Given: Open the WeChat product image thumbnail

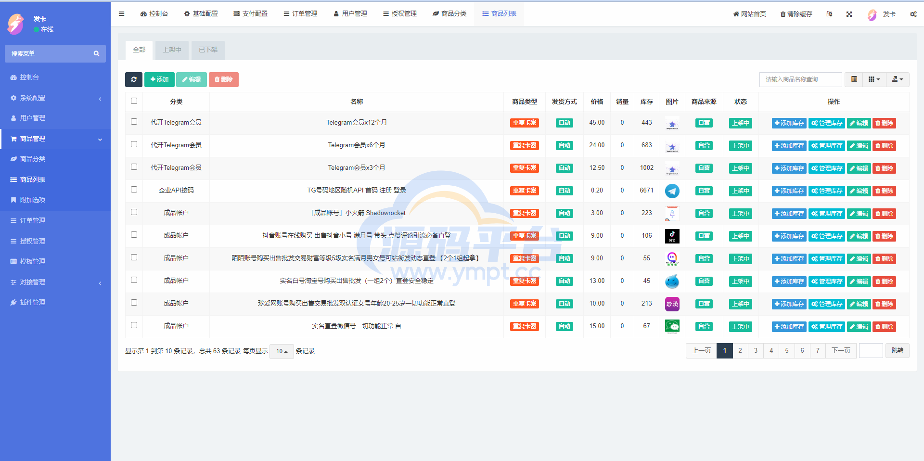Looking at the screenshot, I should pos(672,327).
